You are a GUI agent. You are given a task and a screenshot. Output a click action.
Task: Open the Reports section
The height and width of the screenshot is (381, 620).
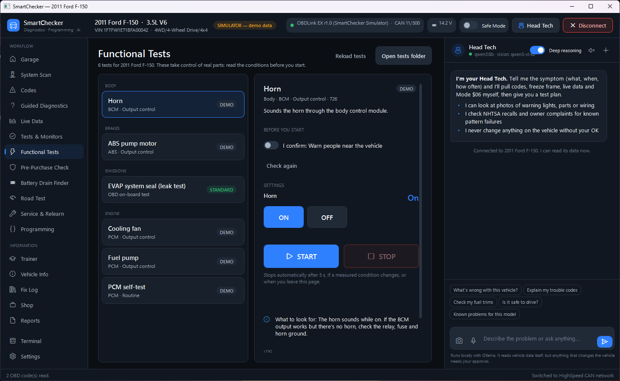click(44, 320)
